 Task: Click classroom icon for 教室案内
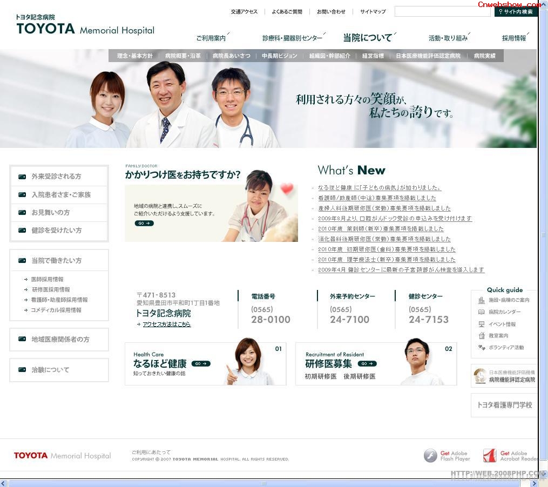click(x=482, y=336)
